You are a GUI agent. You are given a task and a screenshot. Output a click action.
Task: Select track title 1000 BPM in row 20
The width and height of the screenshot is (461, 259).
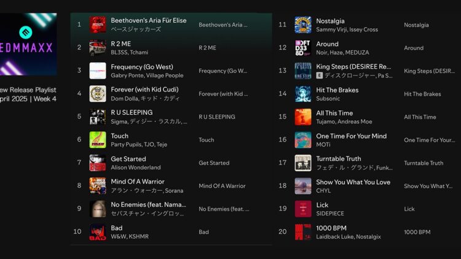click(x=331, y=228)
